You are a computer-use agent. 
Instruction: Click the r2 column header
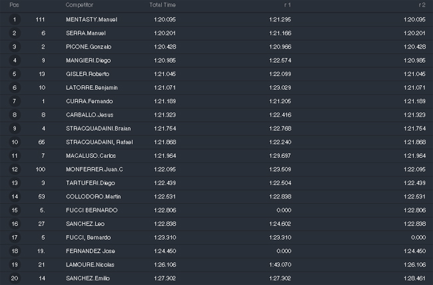[x=422, y=5]
